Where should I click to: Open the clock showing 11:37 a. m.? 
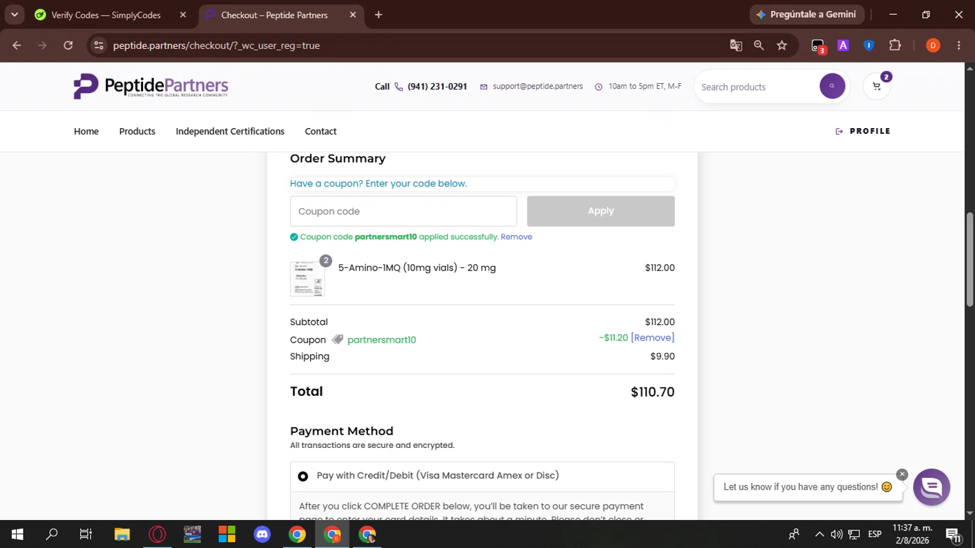913,534
